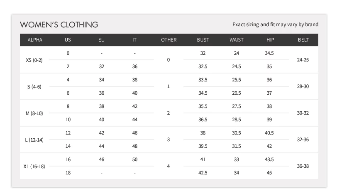Select the US column header
Image resolution: width=337 pixels, height=196 pixels.
(x=68, y=40)
